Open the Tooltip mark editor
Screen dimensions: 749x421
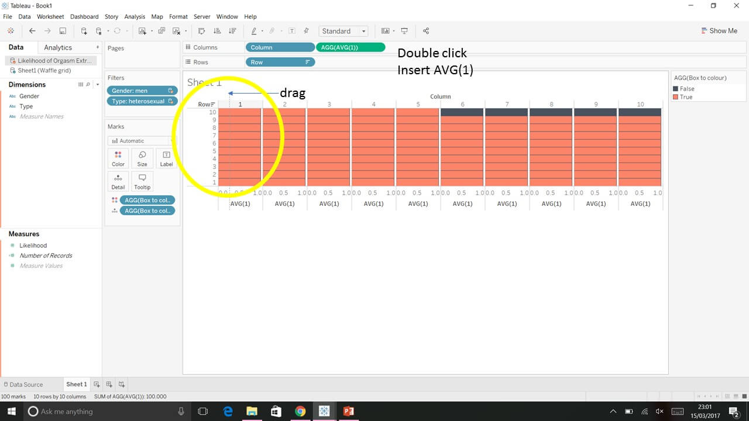click(142, 182)
